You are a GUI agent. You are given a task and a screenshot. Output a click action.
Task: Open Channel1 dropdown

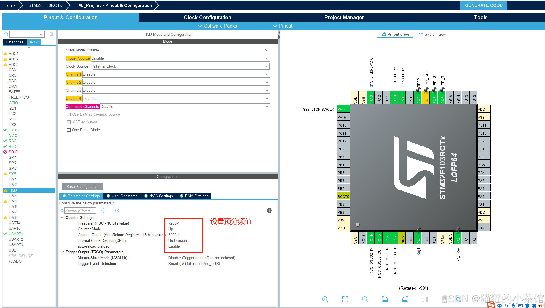176,74
